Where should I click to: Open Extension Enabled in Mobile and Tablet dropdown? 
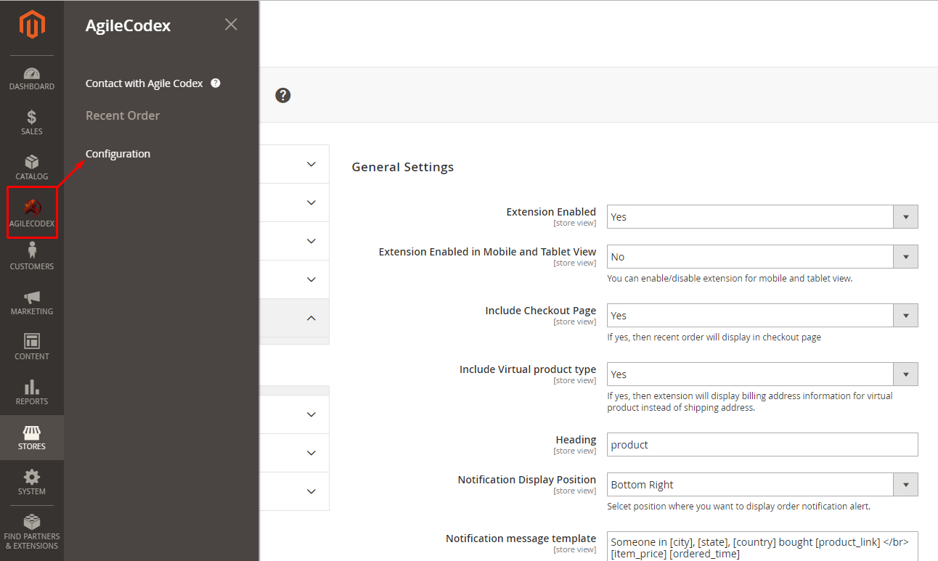tap(762, 257)
